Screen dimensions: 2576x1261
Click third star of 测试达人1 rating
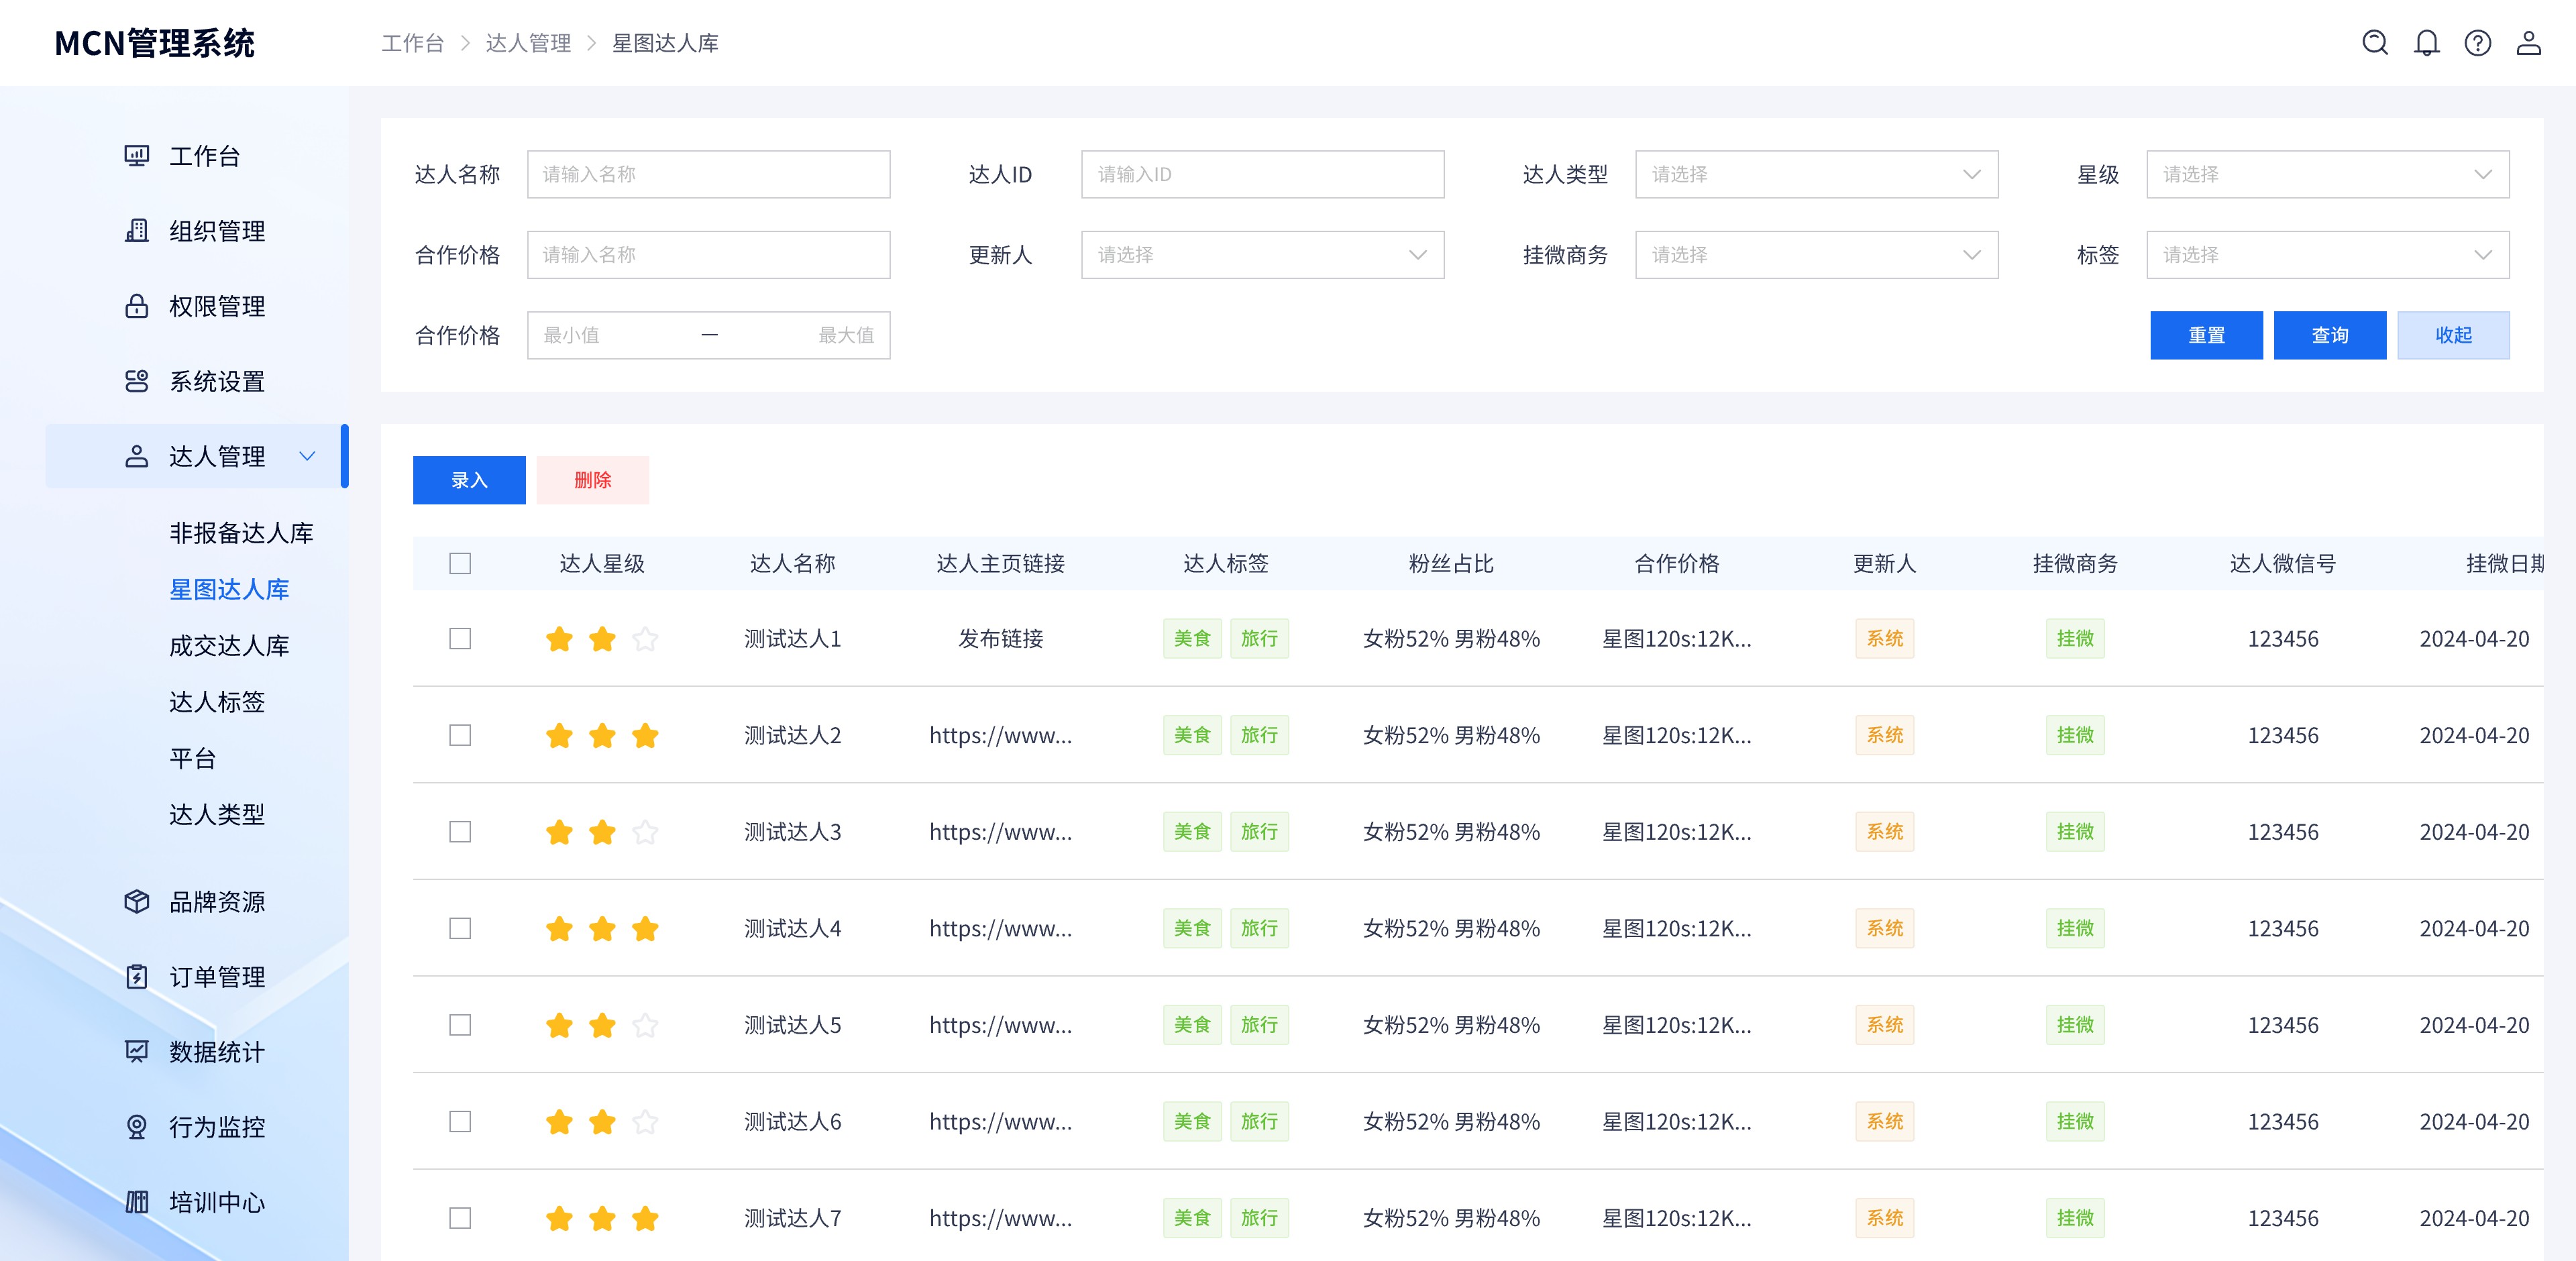[645, 638]
